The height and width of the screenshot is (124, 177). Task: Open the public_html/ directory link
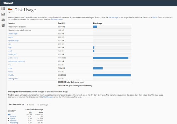tap(13, 58)
